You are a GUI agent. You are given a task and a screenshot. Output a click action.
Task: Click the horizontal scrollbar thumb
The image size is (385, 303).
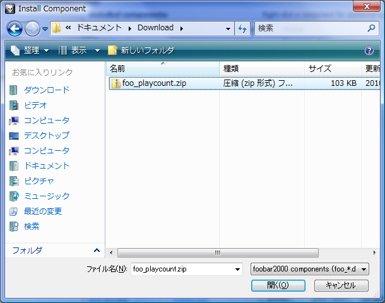(x=218, y=252)
